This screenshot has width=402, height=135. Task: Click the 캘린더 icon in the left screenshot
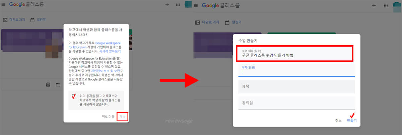[32, 20]
